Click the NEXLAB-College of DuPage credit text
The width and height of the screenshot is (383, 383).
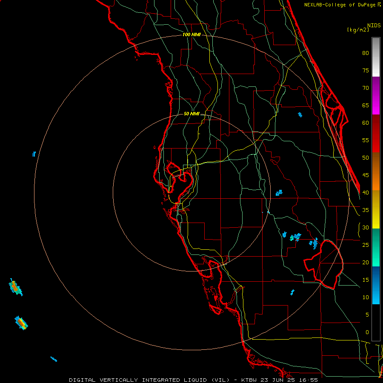(340, 5)
